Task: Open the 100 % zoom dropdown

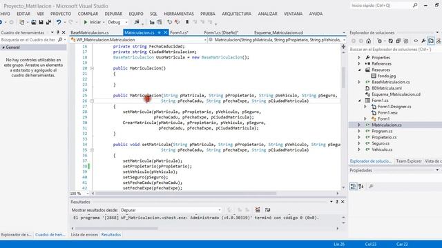Action: [88, 194]
